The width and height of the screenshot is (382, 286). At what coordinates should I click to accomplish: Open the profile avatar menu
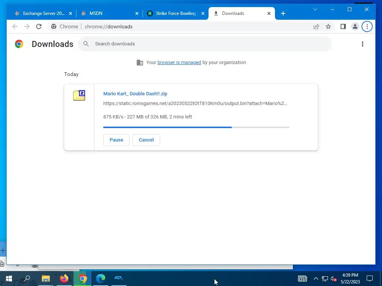(355, 26)
